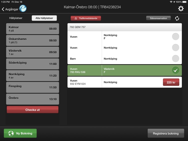Select booking 783 RXU 536 row
Screen dimensions: 188x141
tap(125, 70)
